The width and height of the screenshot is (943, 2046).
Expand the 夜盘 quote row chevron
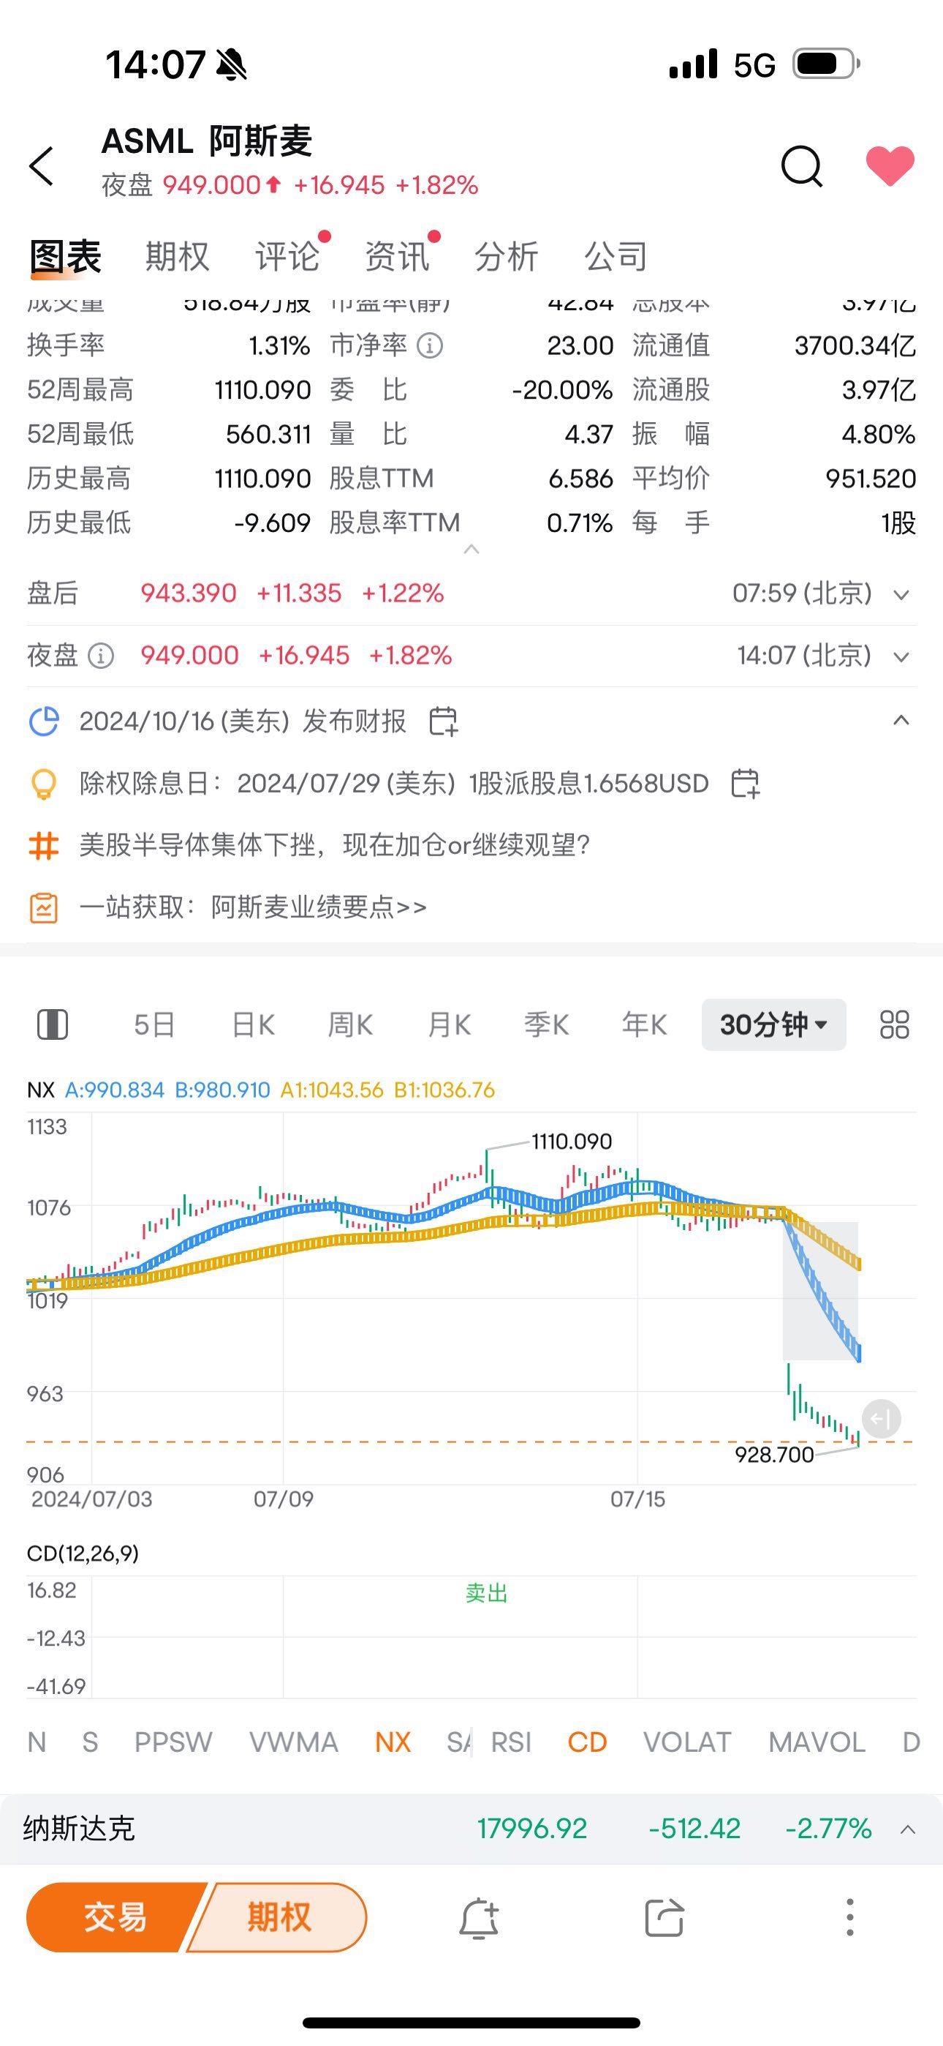[x=901, y=656]
